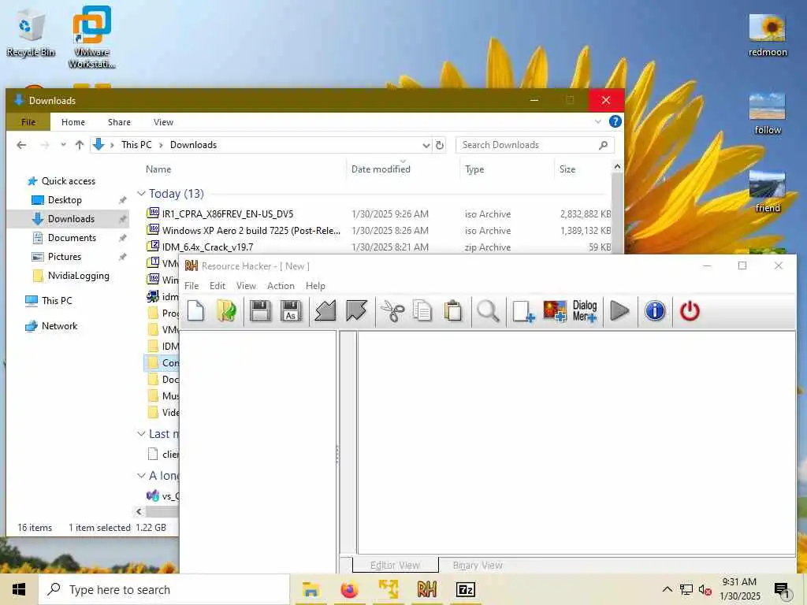Refresh the Downloads folder view
The image size is (807, 605).
[440, 146]
